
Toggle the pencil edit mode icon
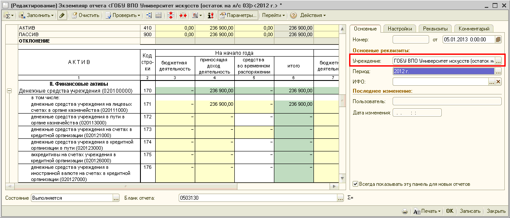(x=62, y=15)
